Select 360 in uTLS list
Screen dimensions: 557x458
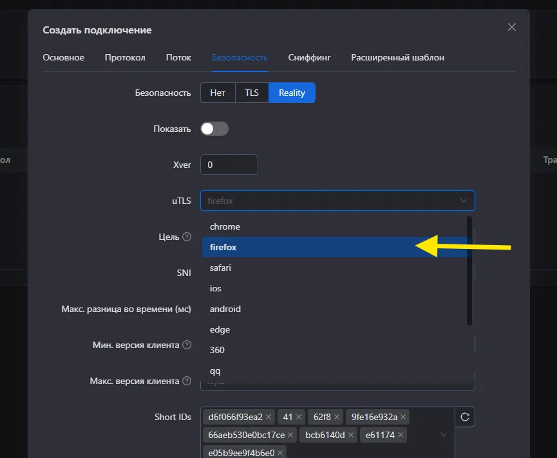[x=334, y=350]
